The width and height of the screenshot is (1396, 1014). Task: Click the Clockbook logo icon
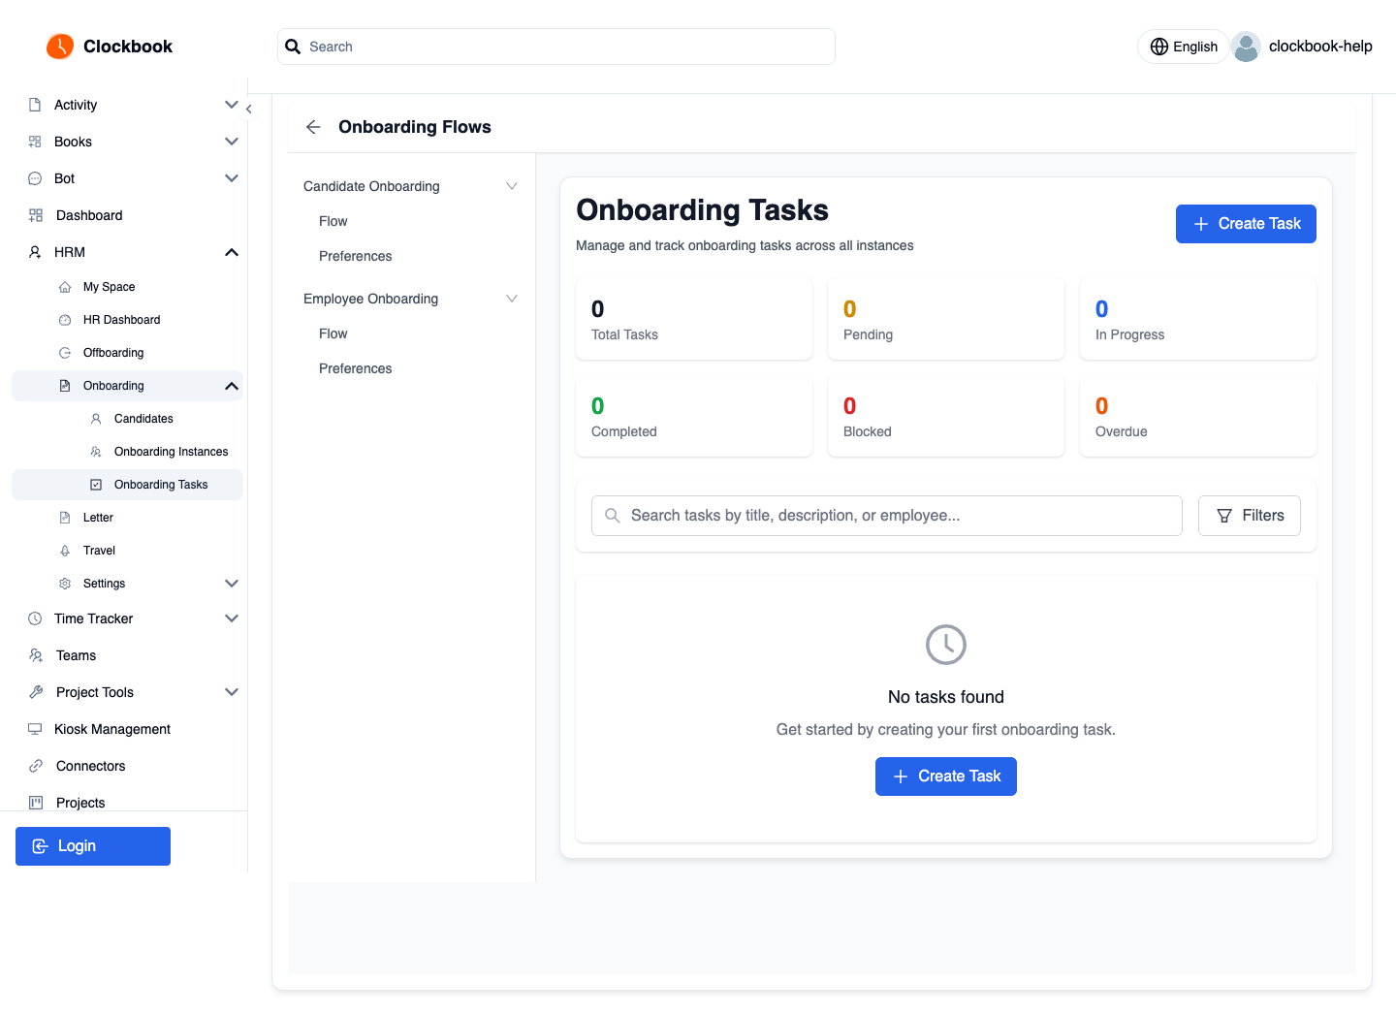(x=60, y=47)
